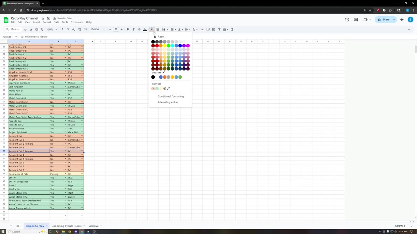417x234 pixels.
Task: Increase font size with plus button
Action: click(x=122, y=29)
